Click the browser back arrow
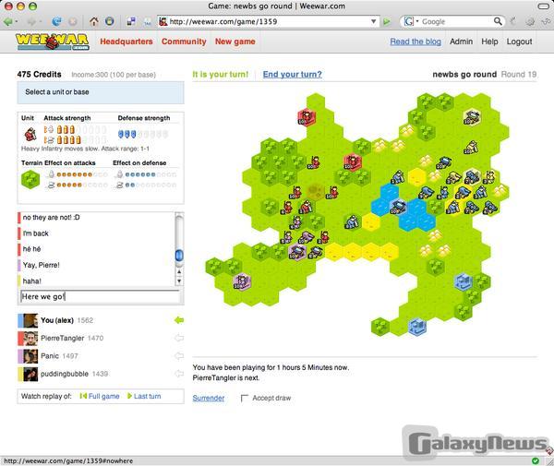The image size is (554, 466). coord(9,21)
